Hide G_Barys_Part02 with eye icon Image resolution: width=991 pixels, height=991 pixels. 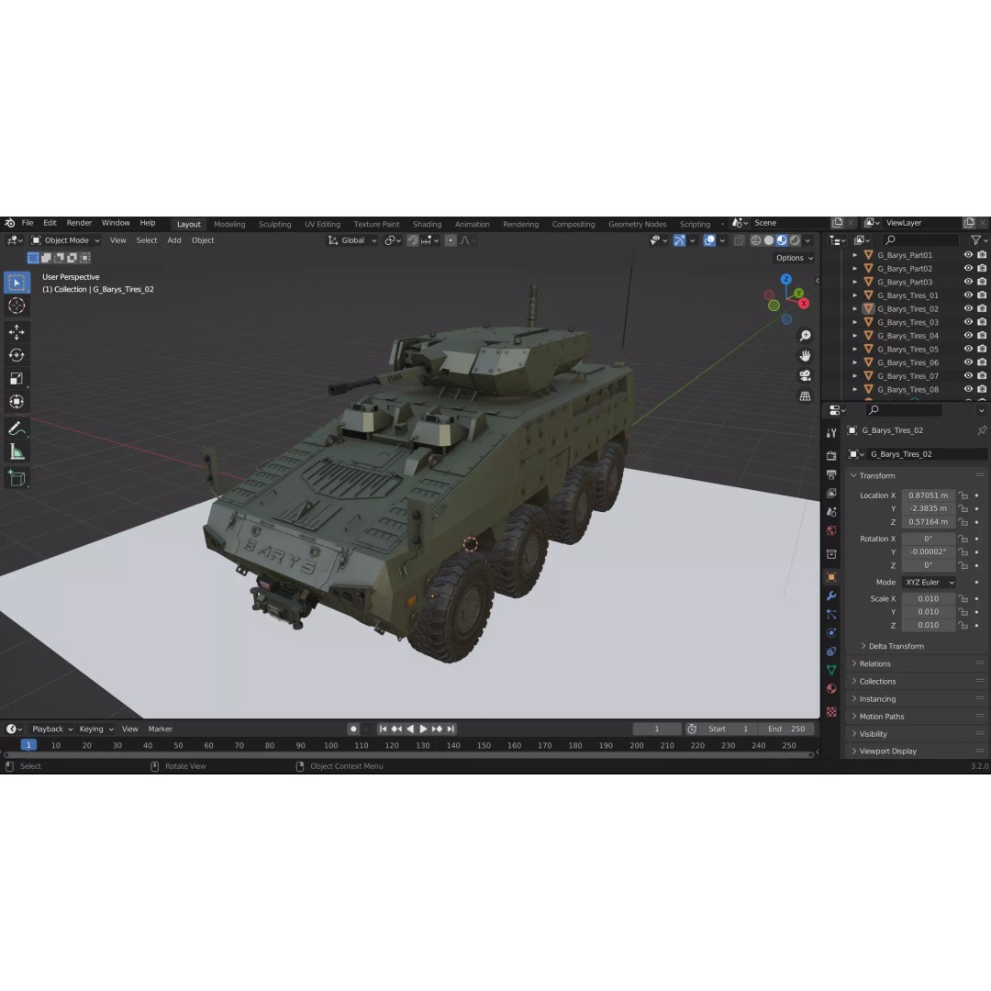click(x=968, y=268)
